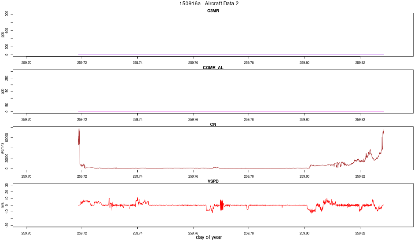Click the 20 y-axis tick of VSPD plot
Image resolution: width=418 pixels, height=242 pixels.
tap(7, 192)
